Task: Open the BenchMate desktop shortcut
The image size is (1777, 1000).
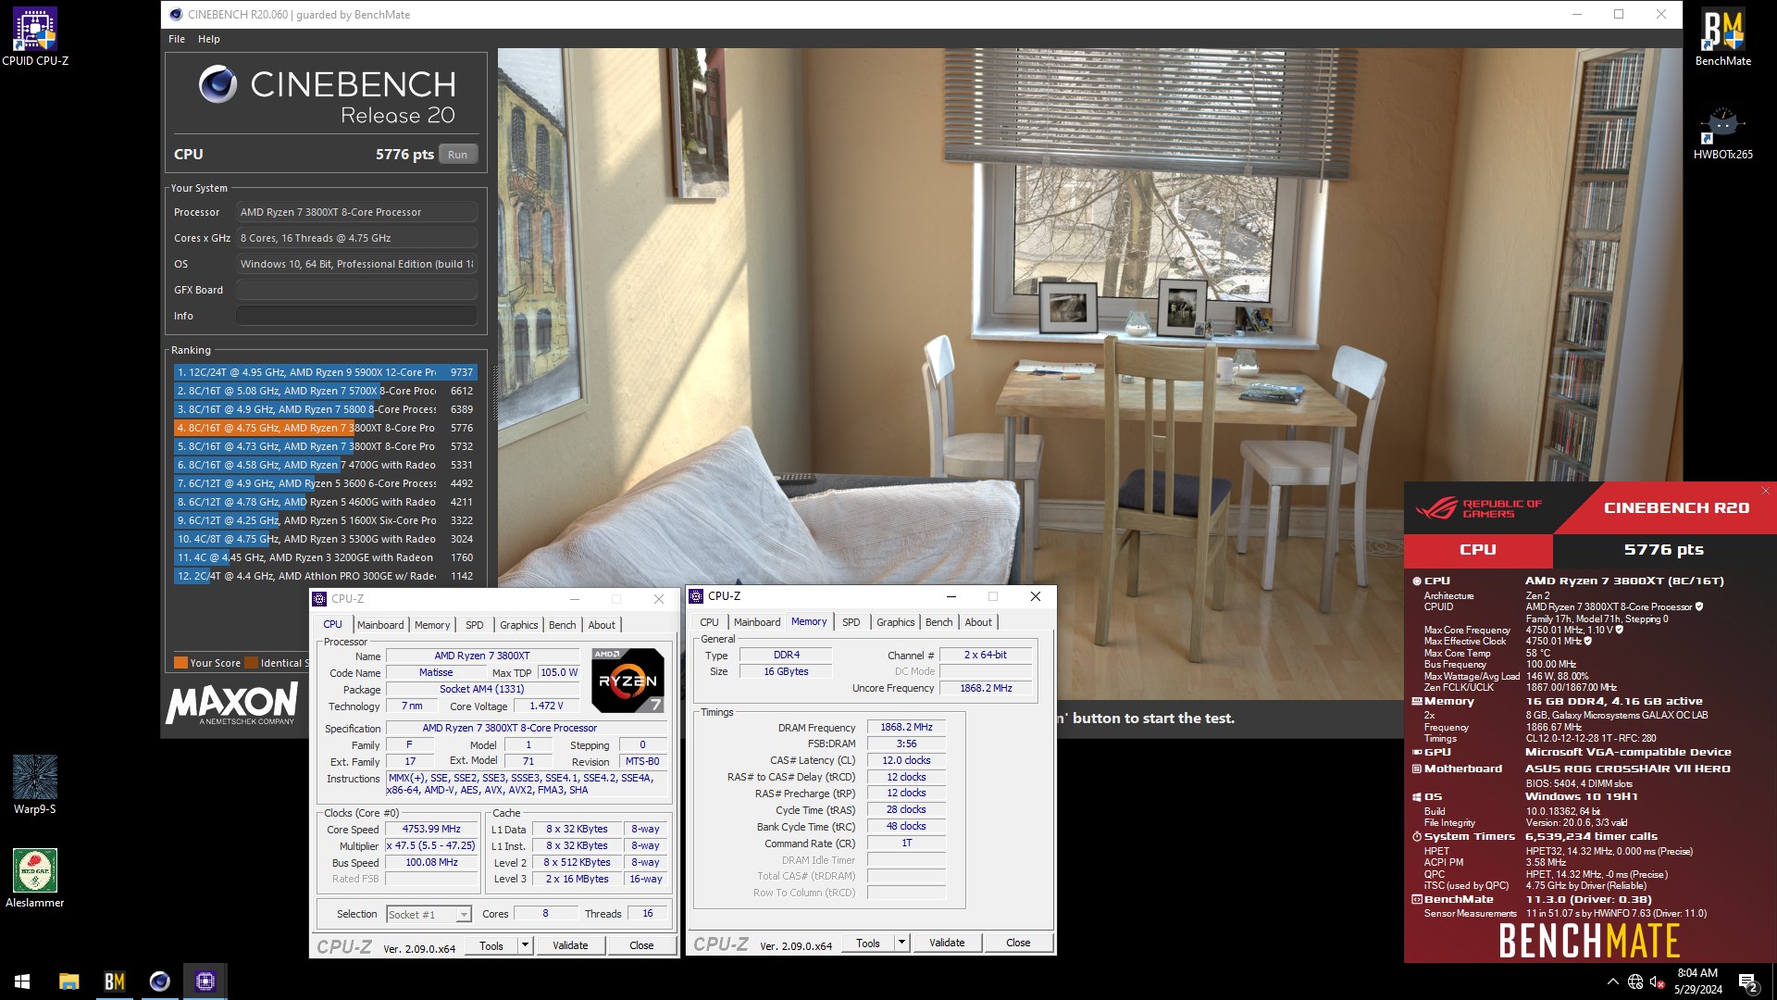Action: pyautogui.click(x=1722, y=37)
